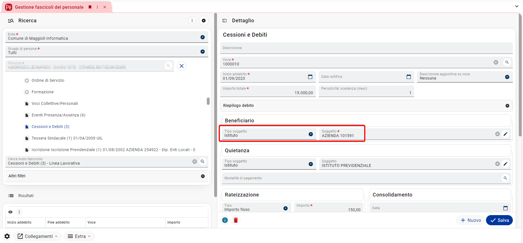
Task: Edit Beneficiario Soggetto with pencil icon
Action: (x=505, y=134)
